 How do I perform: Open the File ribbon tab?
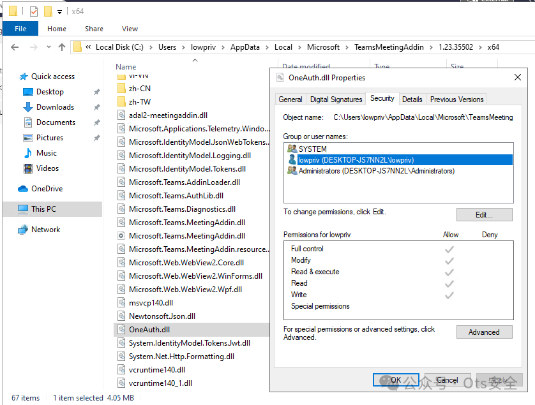pyautogui.click(x=20, y=29)
